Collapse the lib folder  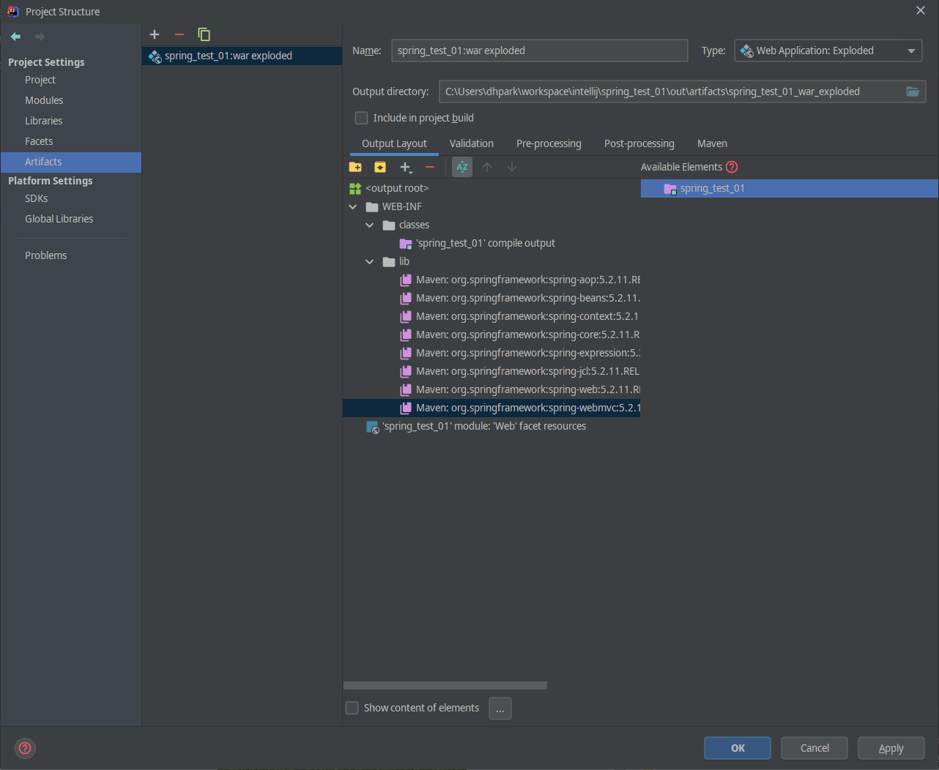370,261
